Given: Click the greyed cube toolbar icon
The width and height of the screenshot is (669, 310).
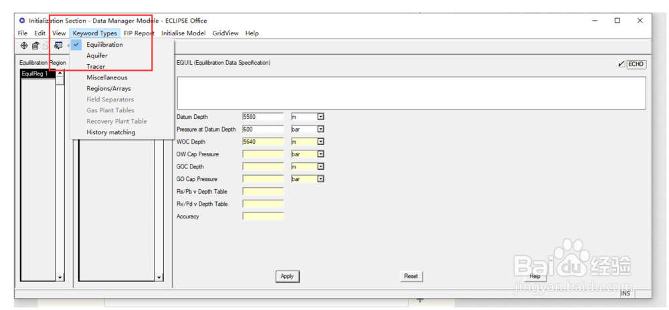Looking at the screenshot, I should pos(45,45).
